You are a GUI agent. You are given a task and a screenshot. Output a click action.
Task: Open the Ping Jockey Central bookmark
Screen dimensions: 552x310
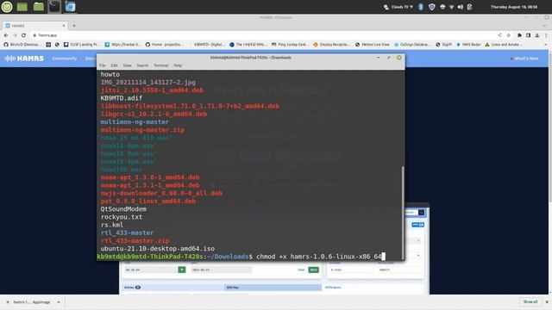click(290, 45)
